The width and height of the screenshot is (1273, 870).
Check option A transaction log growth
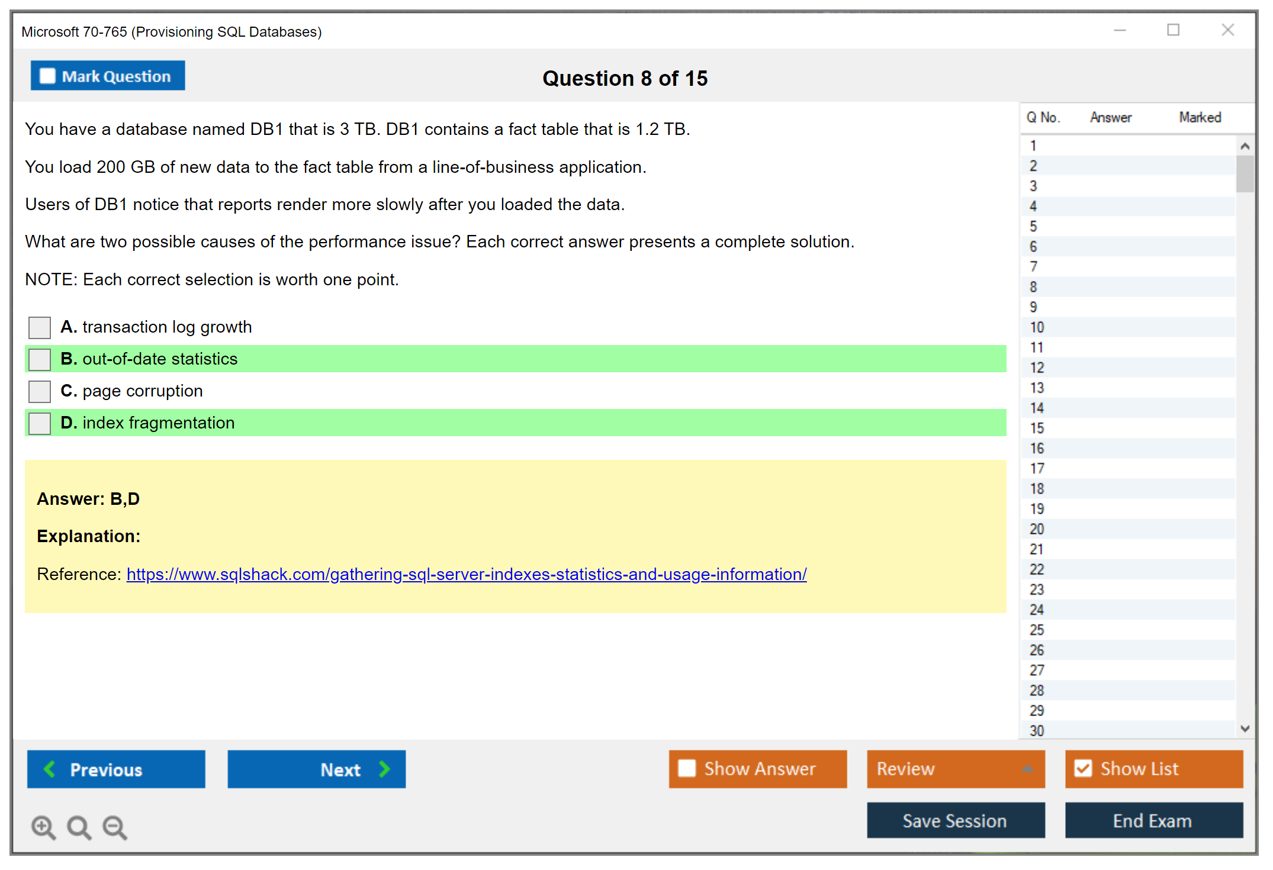pyautogui.click(x=40, y=327)
